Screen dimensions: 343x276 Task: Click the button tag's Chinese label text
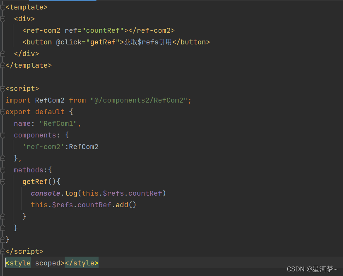coord(148,42)
